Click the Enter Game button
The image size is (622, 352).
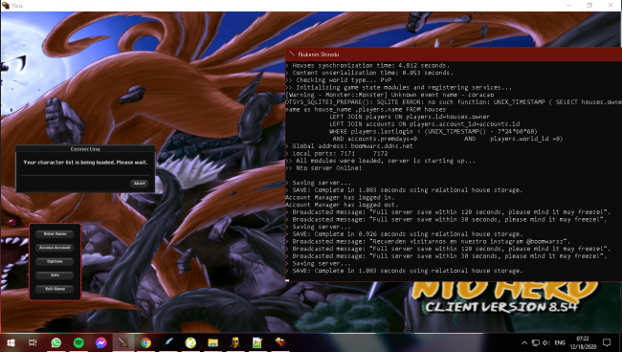coord(55,234)
